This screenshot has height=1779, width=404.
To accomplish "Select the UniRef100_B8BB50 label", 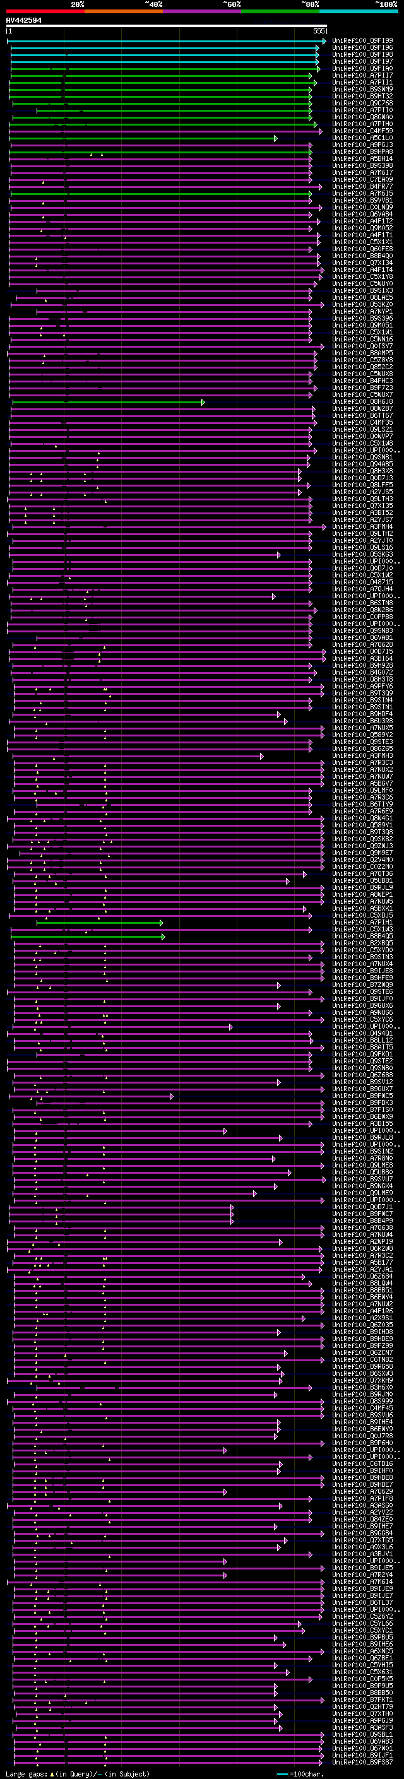I will [x=362, y=1693].
